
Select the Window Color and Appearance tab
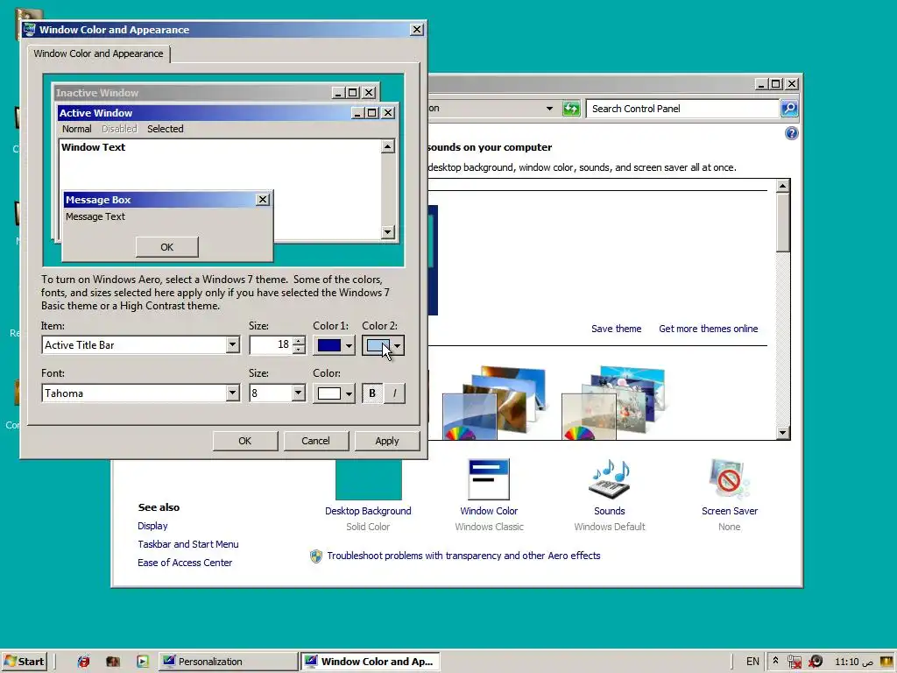[98, 53]
